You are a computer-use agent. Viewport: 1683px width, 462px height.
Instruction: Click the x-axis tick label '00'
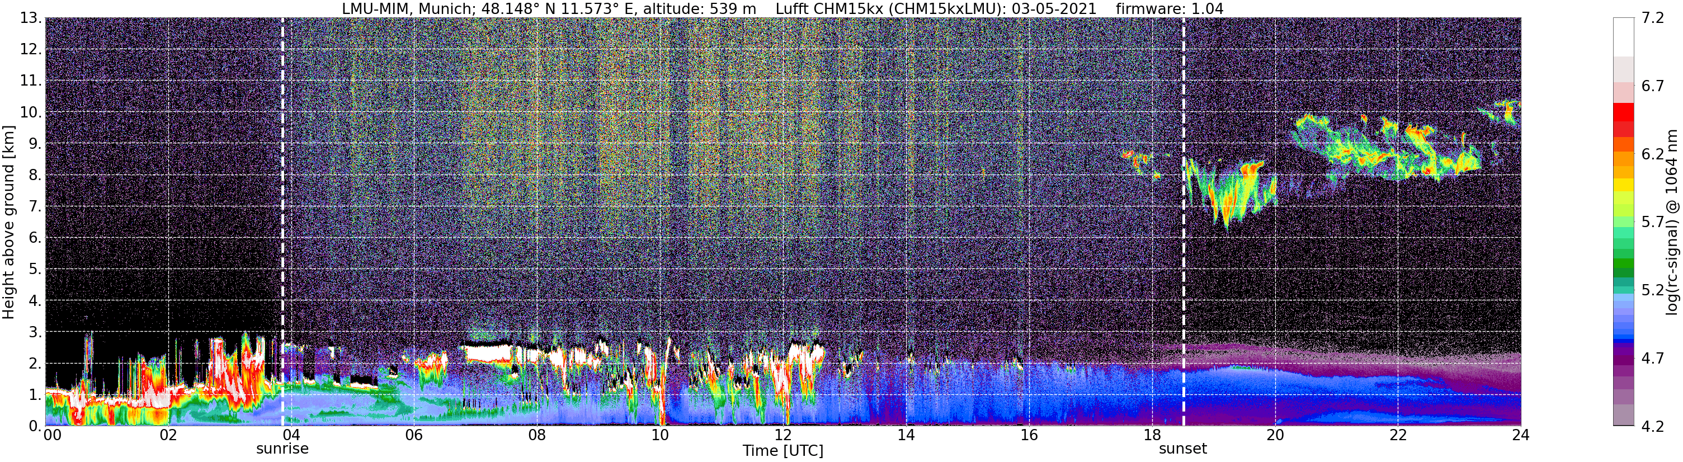point(52,435)
